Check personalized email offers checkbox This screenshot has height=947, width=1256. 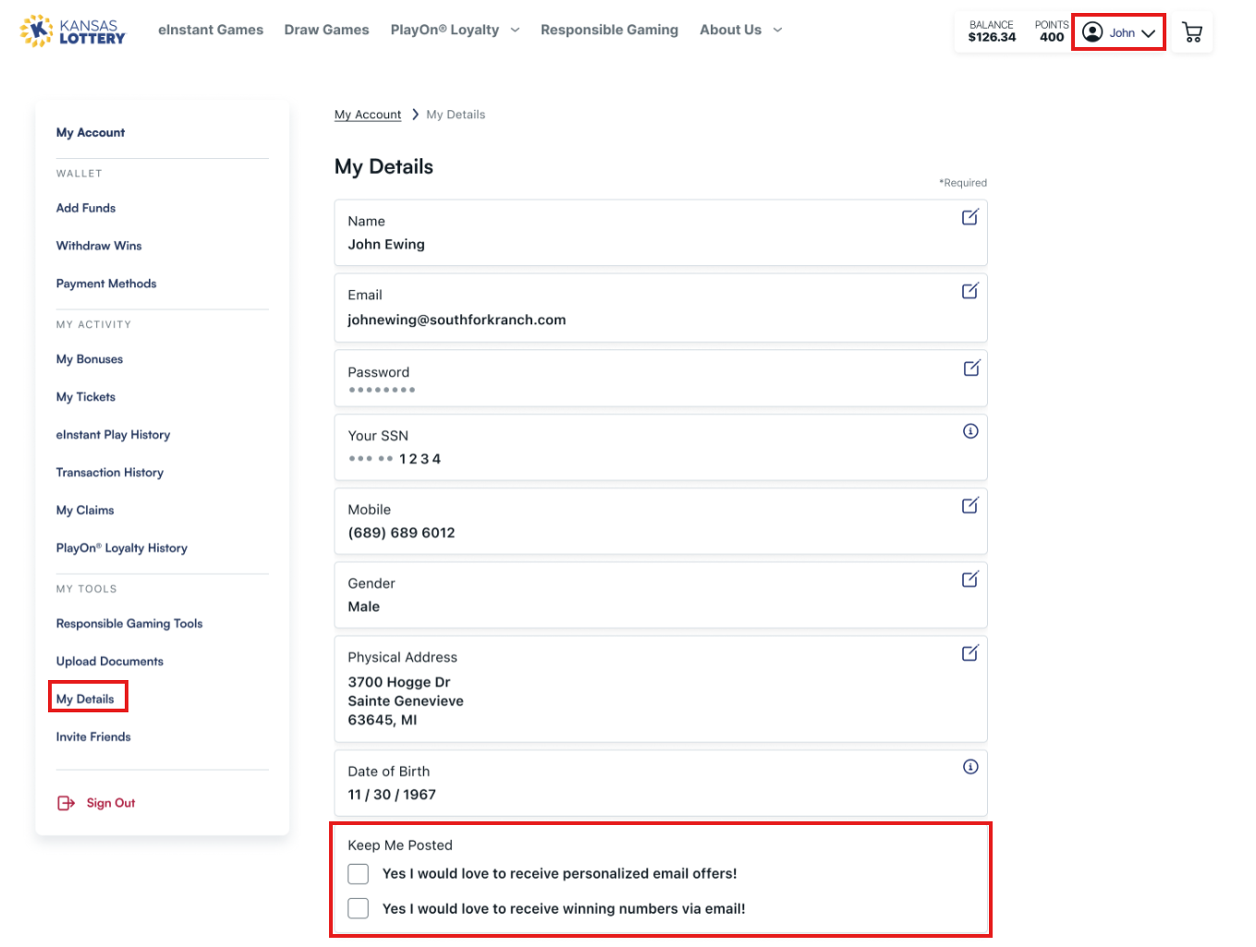tap(359, 873)
